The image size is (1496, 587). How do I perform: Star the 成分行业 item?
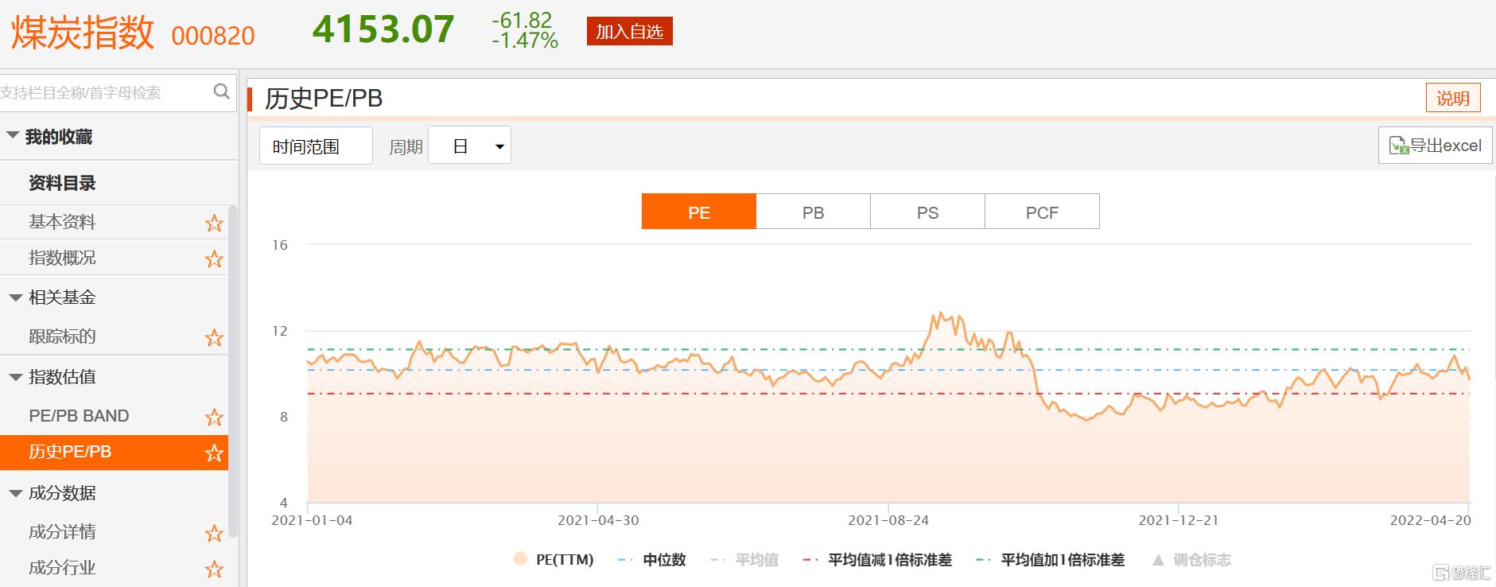click(x=214, y=569)
